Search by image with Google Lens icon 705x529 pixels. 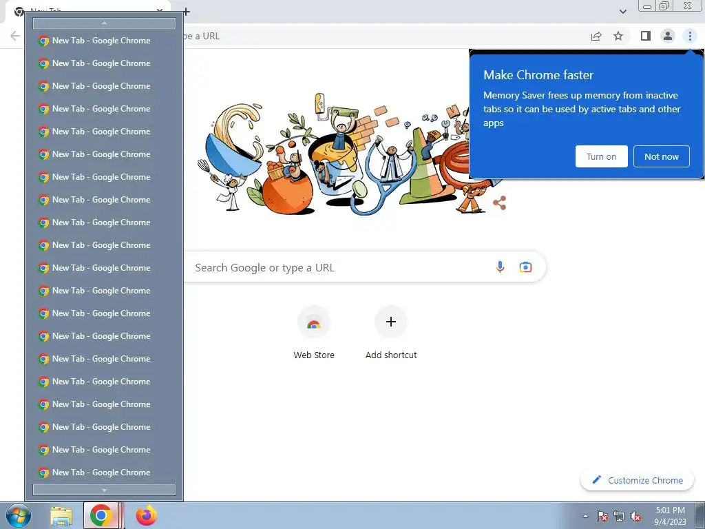coord(525,267)
